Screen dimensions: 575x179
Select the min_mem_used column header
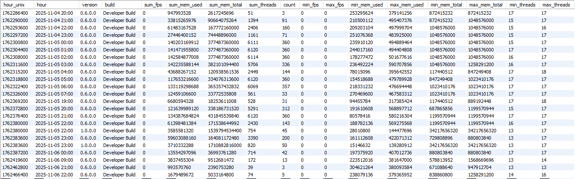coord(366,4)
